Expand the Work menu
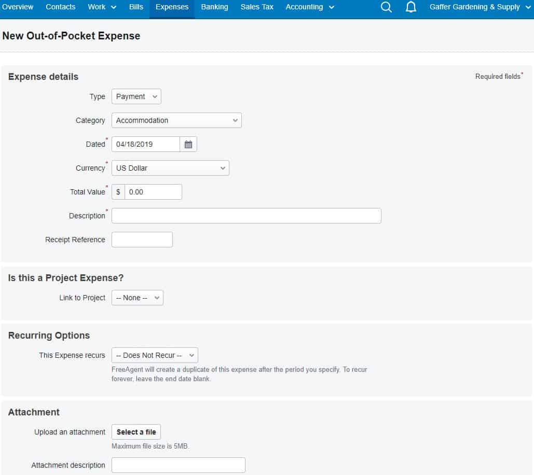 (102, 7)
